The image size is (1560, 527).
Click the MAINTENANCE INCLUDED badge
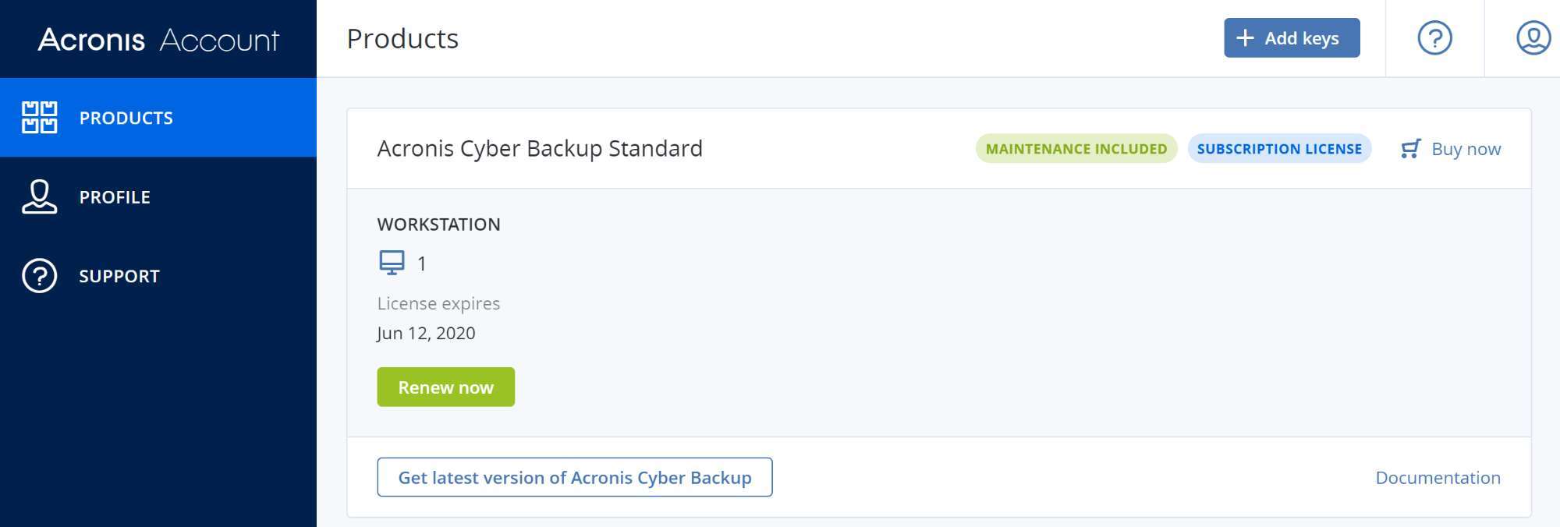pyautogui.click(x=1076, y=149)
